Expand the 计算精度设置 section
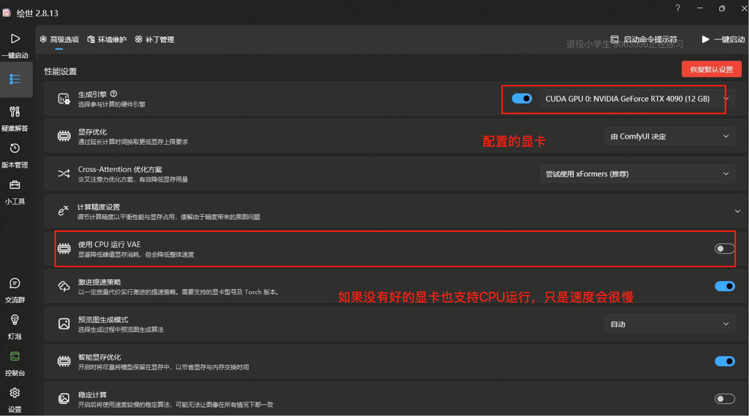Screen dimensions: 749x416 (737, 211)
